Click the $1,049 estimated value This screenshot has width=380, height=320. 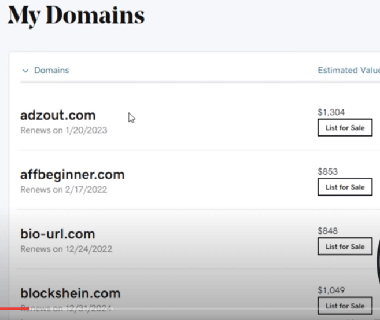[331, 290]
